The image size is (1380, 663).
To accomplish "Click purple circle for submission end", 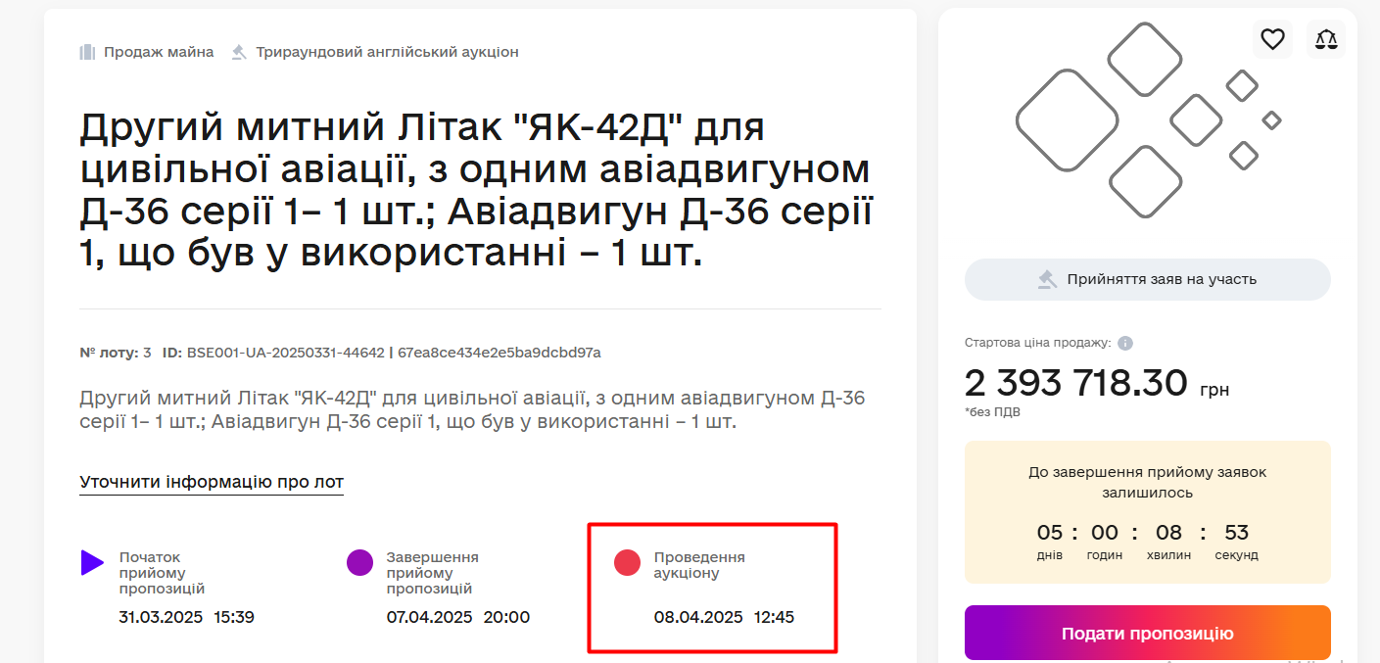I will pyautogui.click(x=359, y=562).
